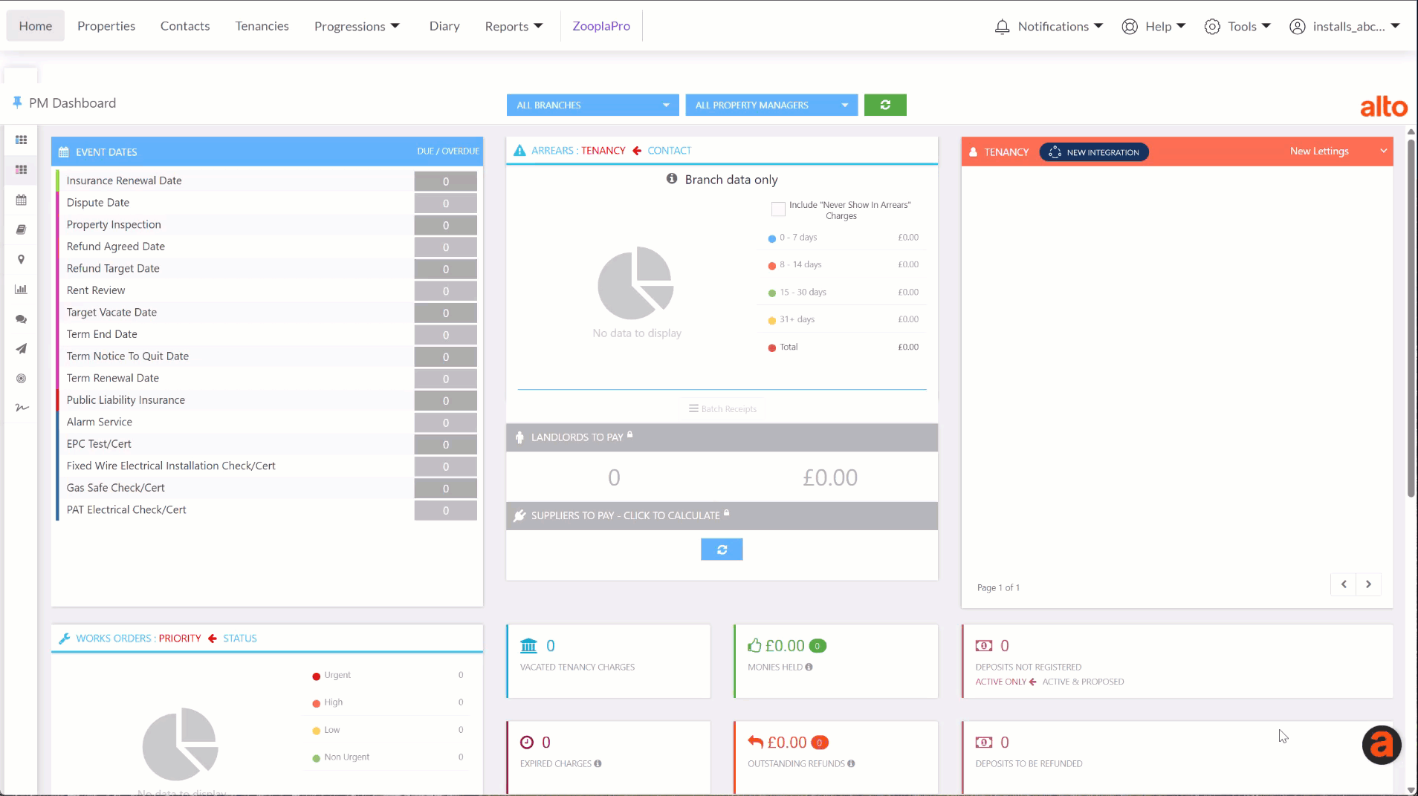Click the blue suppliers calculate refresh button
Screen dimensions: 1418x796
pos(722,549)
